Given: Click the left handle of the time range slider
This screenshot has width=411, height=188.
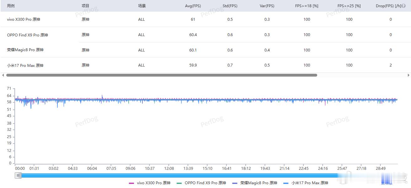Looking at the screenshot, I should (x=18, y=175).
